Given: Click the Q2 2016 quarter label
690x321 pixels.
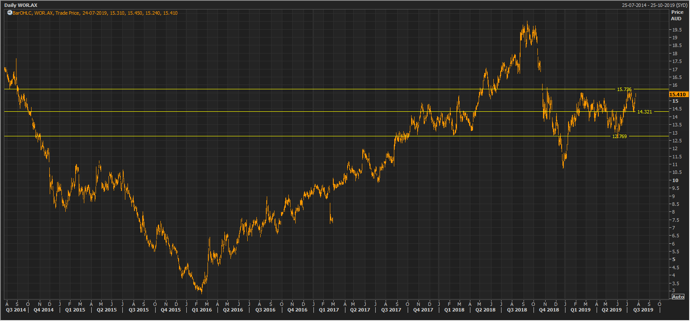Looking at the screenshot, I should (x=233, y=310).
